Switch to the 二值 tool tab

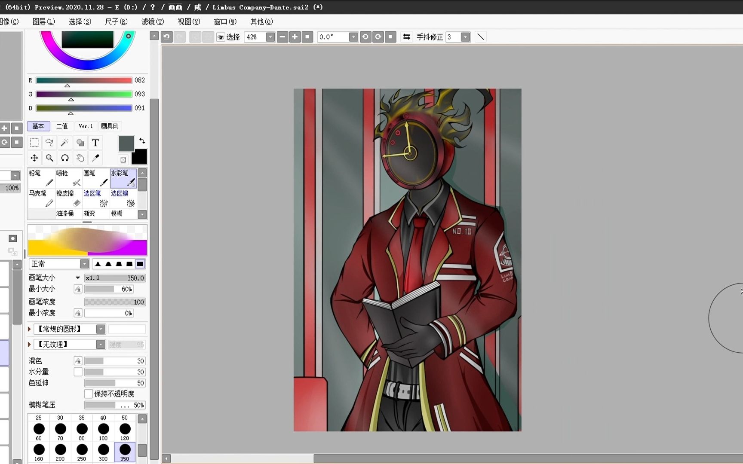(62, 126)
